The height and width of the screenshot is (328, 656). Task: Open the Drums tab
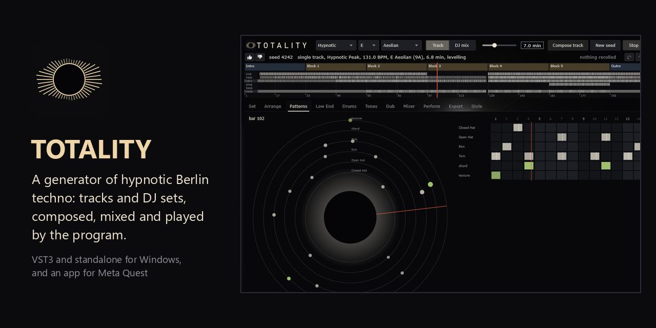pos(349,107)
